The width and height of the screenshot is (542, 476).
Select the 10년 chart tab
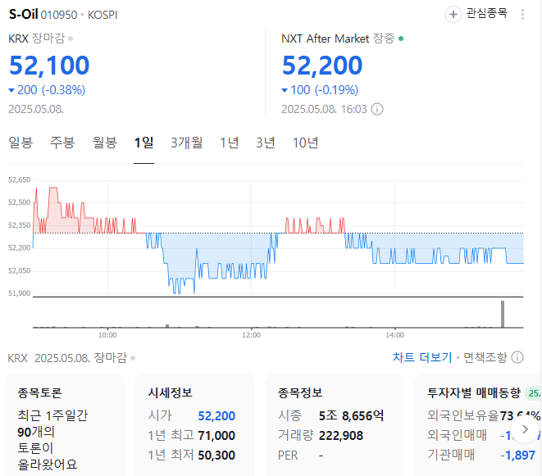(305, 143)
